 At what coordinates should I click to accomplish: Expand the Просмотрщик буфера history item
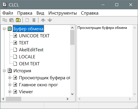pyautogui.click(x=10, y=78)
